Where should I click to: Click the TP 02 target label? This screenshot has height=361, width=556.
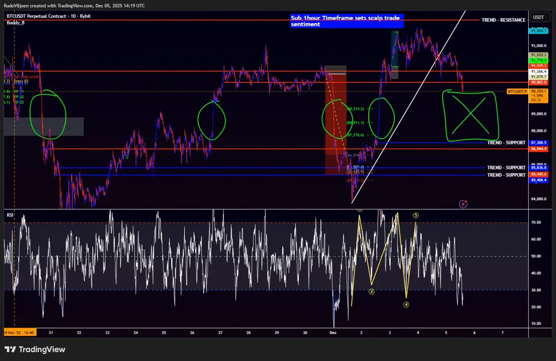19,97
